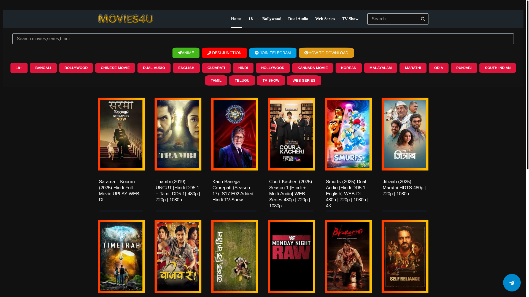Select the BOLLYWOOD category tag

click(76, 68)
